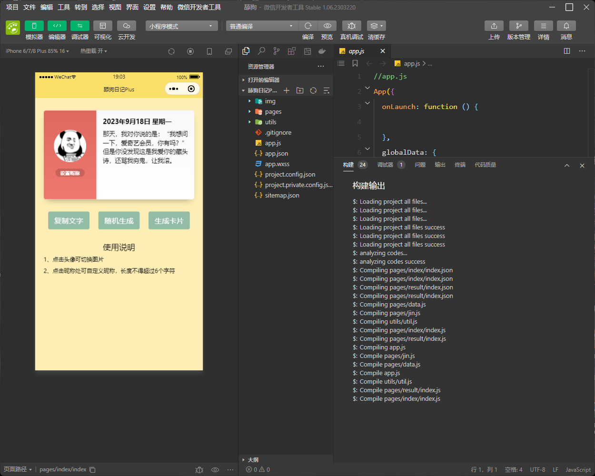Start 真机调试 remote device debugging
Image resolution: width=595 pixels, height=476 pixels.
click(x=352, y=26)
